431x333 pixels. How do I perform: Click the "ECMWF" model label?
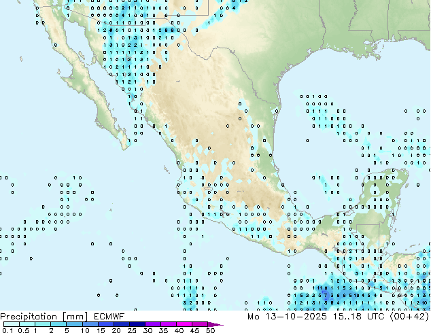click(x=109, y=317)
